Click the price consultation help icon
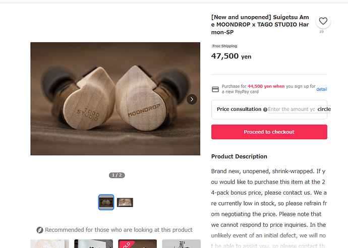 (x=265, y=109)
